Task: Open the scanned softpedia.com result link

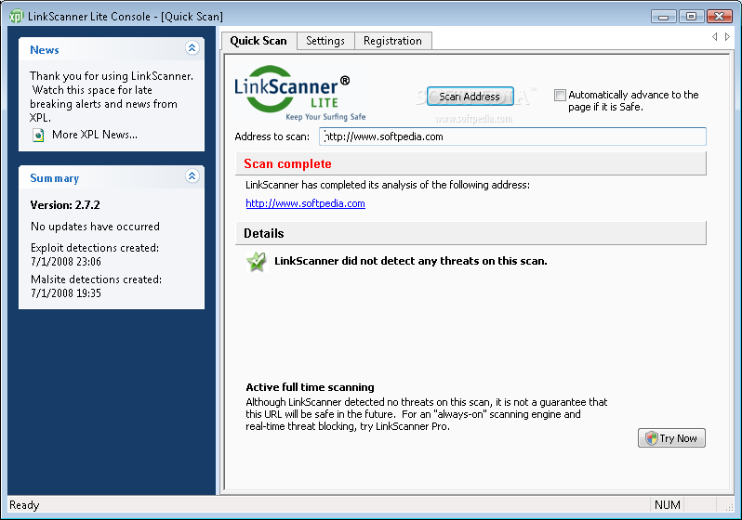Action: point(305,203)
